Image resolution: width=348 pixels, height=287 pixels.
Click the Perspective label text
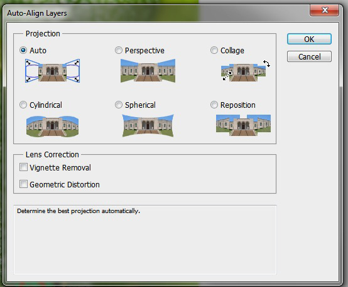tap(144, 51)
